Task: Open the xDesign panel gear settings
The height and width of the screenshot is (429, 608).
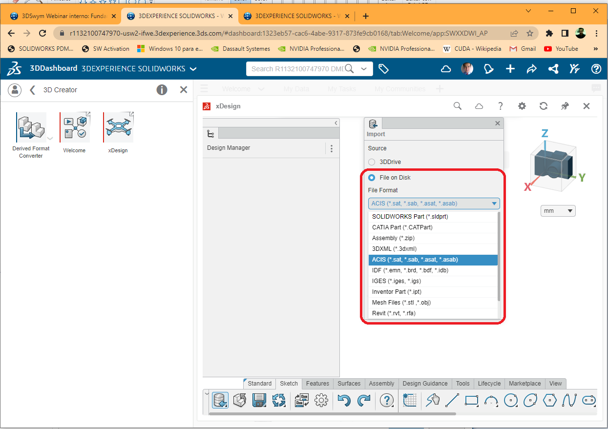Action: tap(522, 106)
